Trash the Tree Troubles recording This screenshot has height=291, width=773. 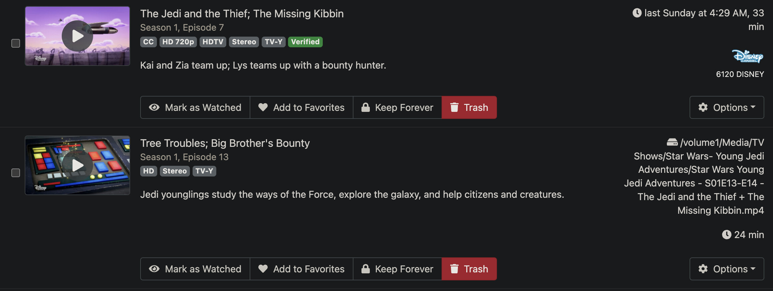coord(469,269)
